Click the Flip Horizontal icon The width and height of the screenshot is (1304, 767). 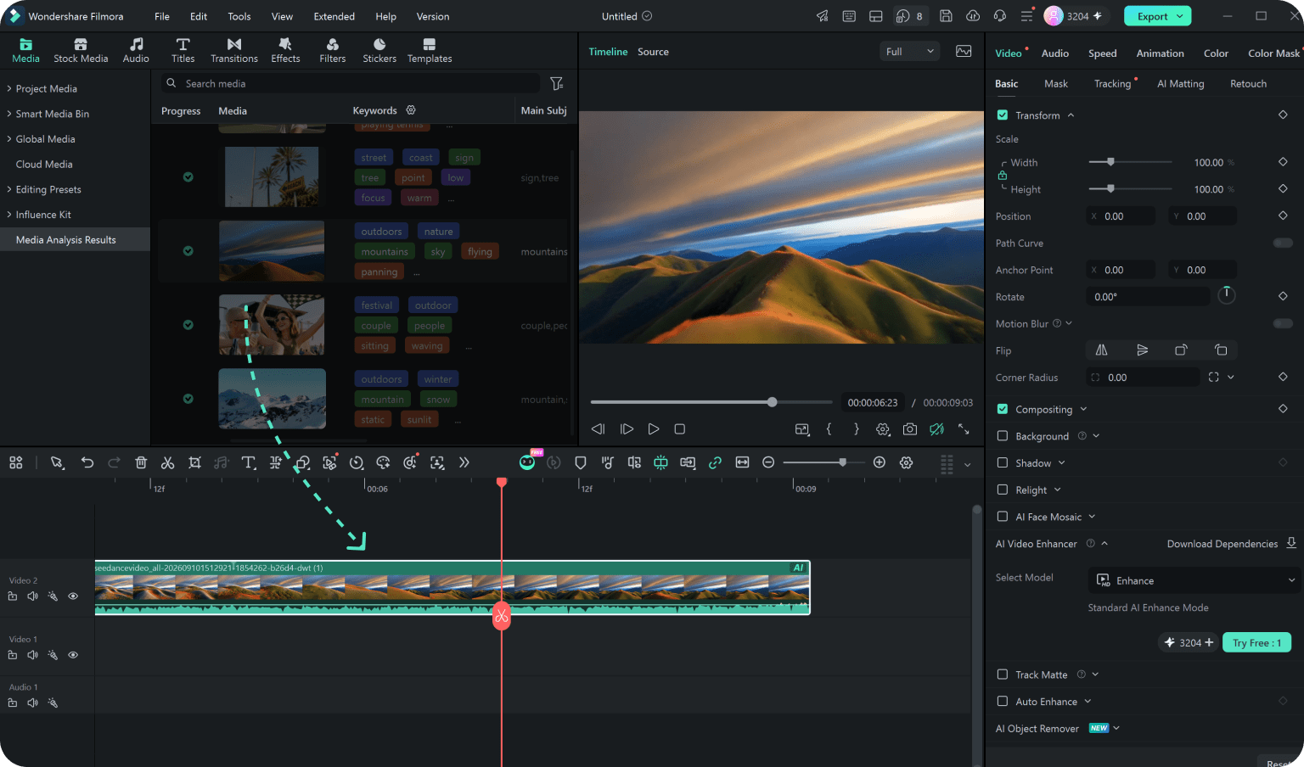pos(1101,350)
